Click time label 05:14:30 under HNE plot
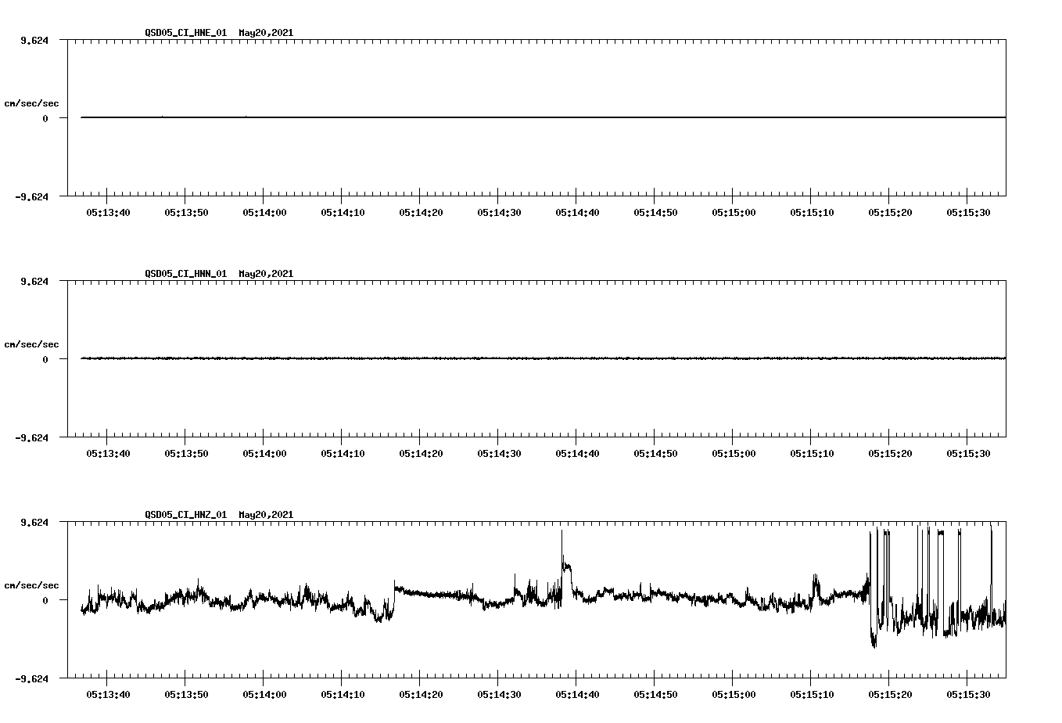This screenshot has width=1062, height=723. pos(499,212)
